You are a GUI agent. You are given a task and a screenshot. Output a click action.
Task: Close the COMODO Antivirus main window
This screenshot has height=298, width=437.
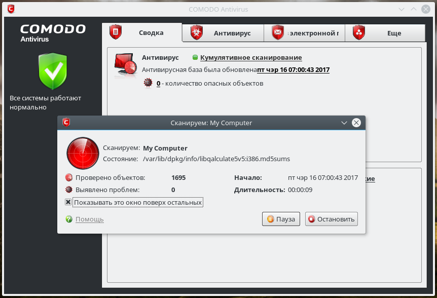[425, 9]
